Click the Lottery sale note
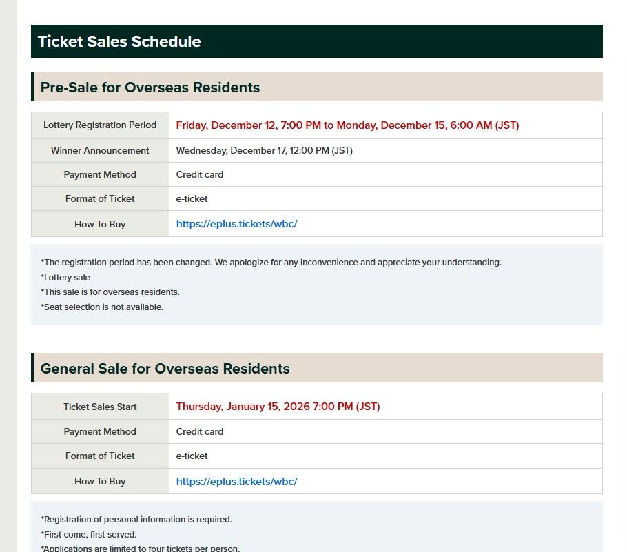The width and height of the screenshot is (627, 552). point(66,278)
